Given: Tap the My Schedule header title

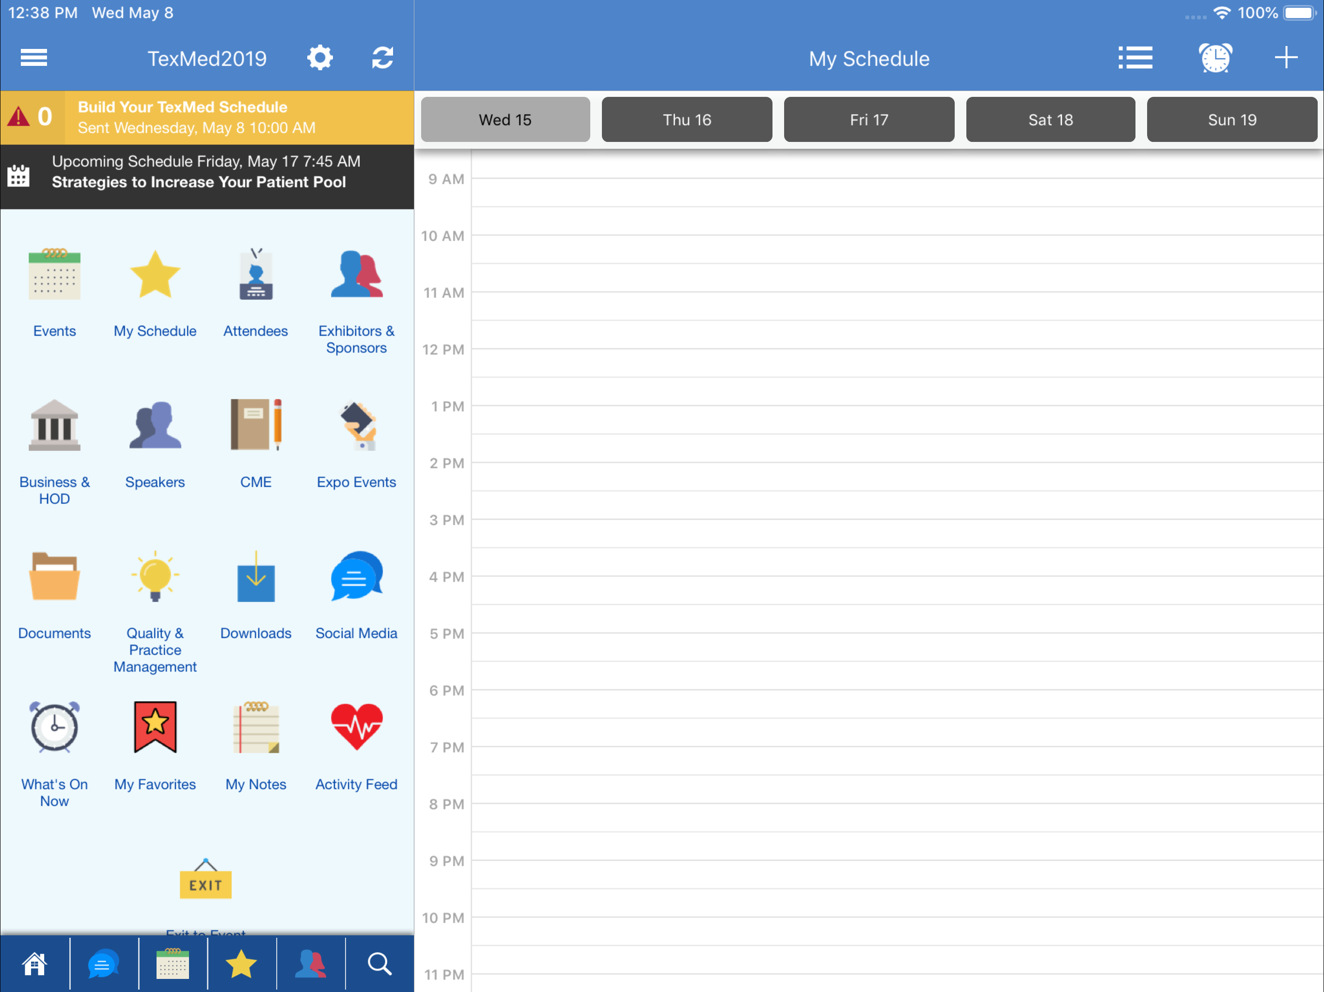Looking at the screenshot, I should 869,59.
